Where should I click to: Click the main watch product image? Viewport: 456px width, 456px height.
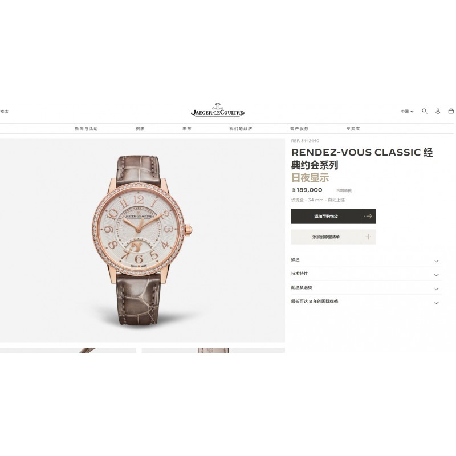(142, 240)
